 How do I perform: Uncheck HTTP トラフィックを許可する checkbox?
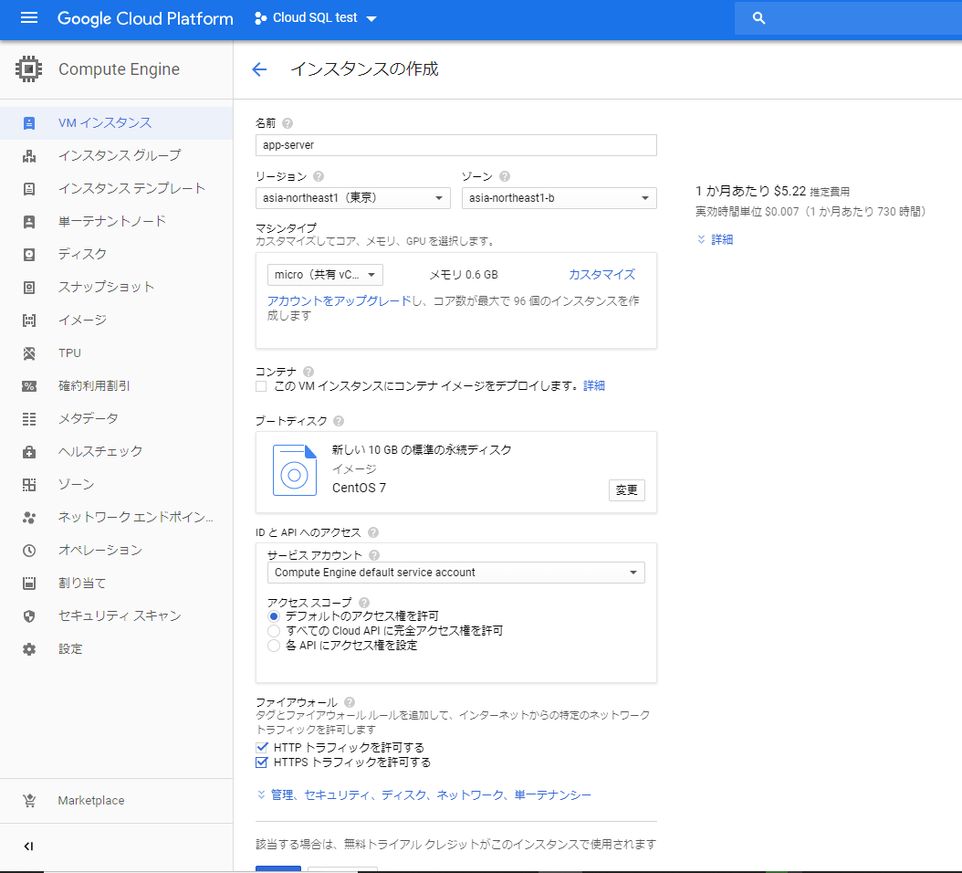point(262,747)
